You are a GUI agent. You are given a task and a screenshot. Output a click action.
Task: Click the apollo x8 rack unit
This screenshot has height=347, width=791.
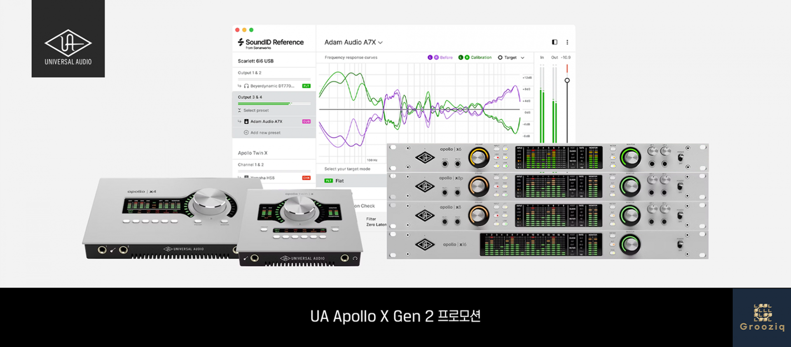[548, 215]
